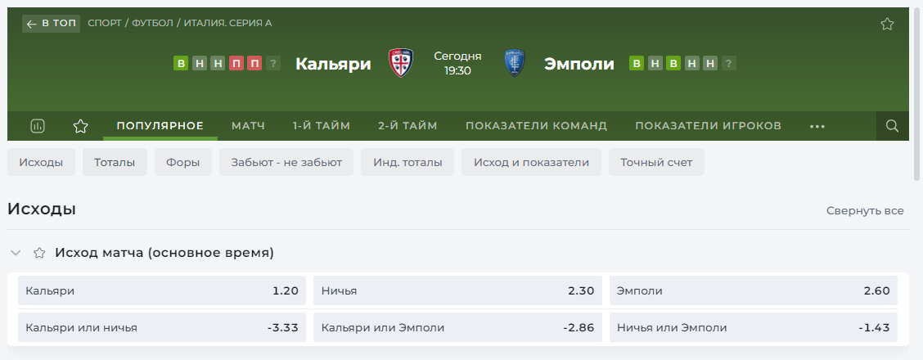Select Кальяри win odds 1.20

[162, 290]
